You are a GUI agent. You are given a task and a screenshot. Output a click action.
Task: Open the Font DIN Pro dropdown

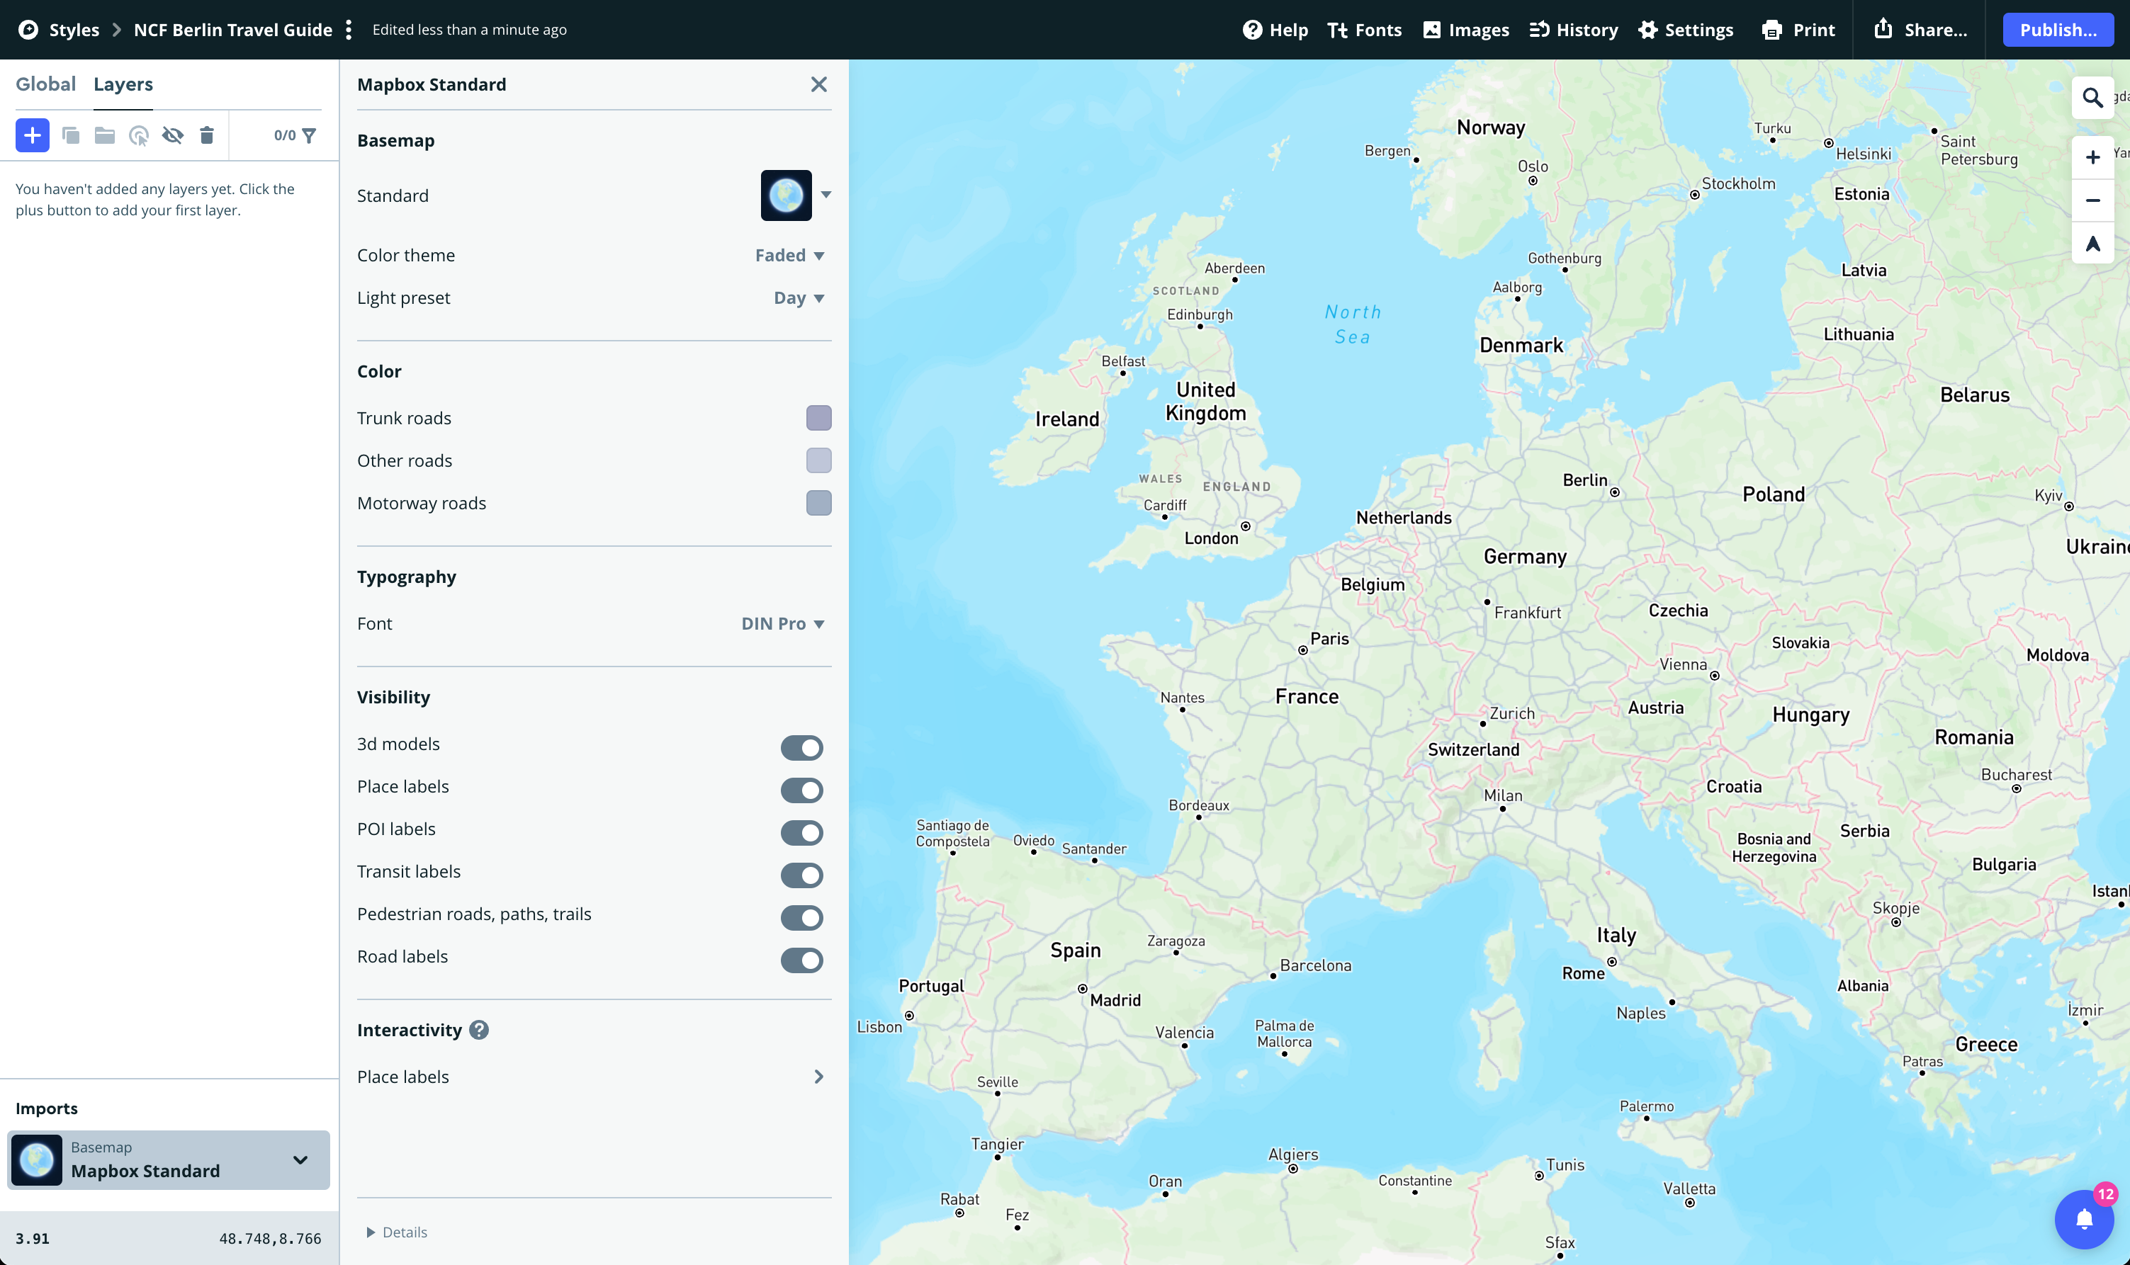[x=783, y=623]
